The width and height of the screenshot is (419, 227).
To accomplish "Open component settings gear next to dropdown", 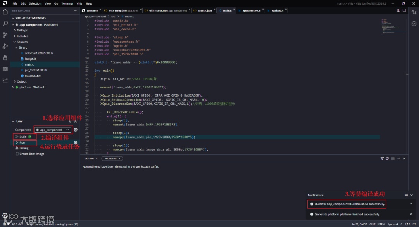I will pyautogui.click(x=76, y=130).
